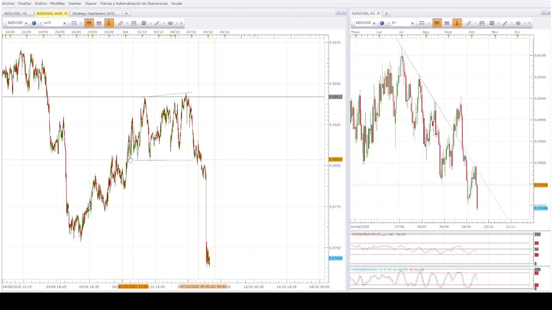
Task: Close the NZD/USD, D1 tab
Action: pyautogui.click(x=378, y=13)
